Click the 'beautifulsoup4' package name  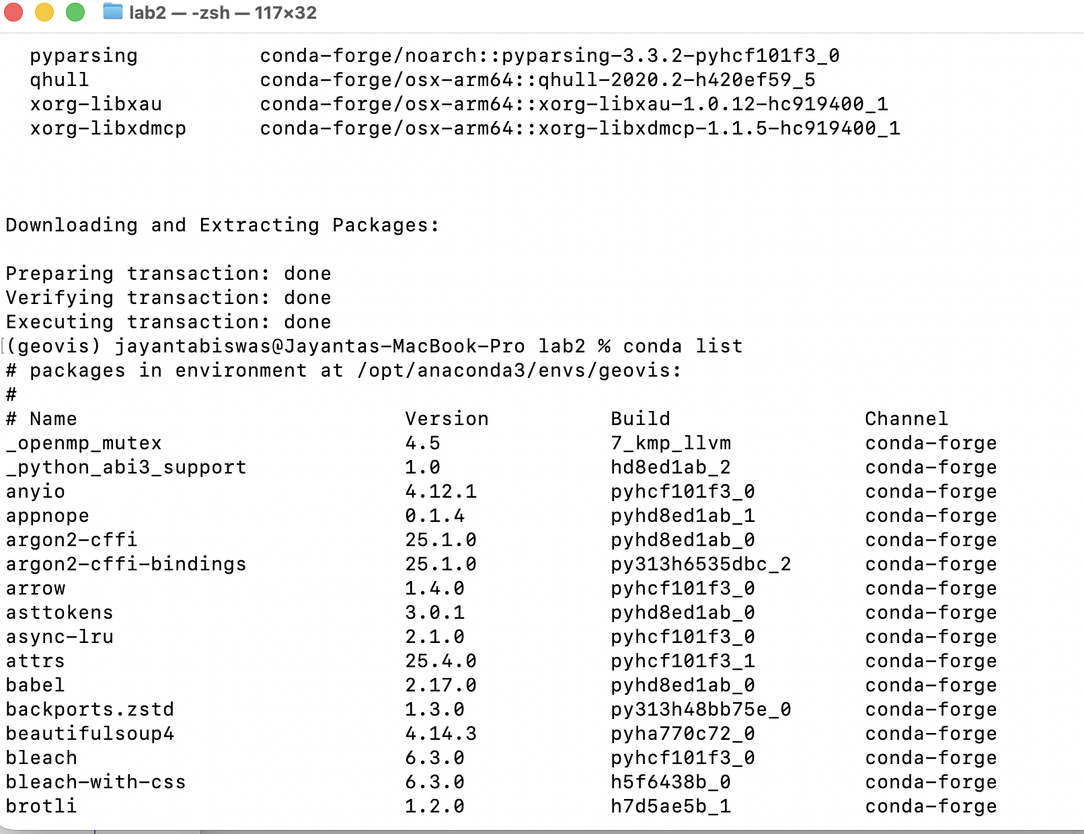[x=89, y=734]
